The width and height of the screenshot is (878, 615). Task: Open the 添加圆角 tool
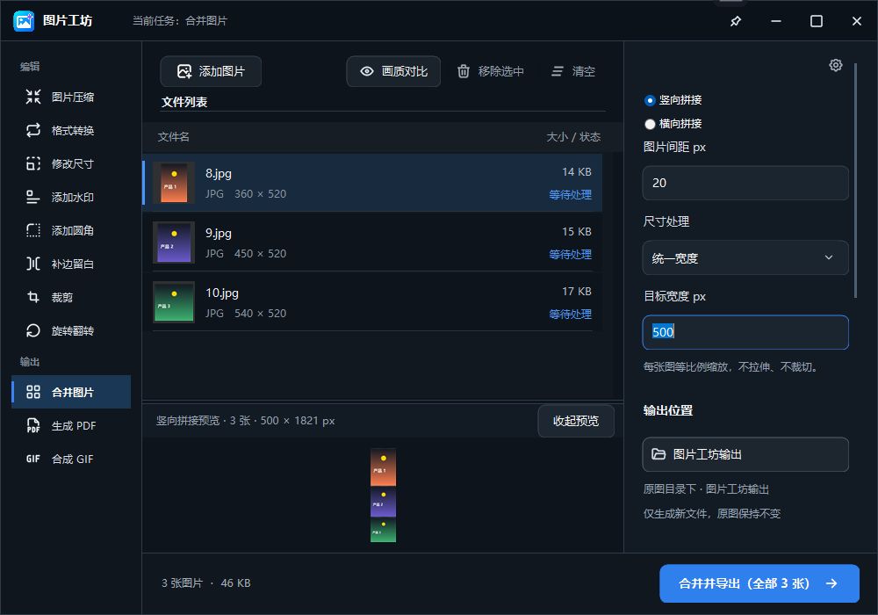tap(71, 230)
